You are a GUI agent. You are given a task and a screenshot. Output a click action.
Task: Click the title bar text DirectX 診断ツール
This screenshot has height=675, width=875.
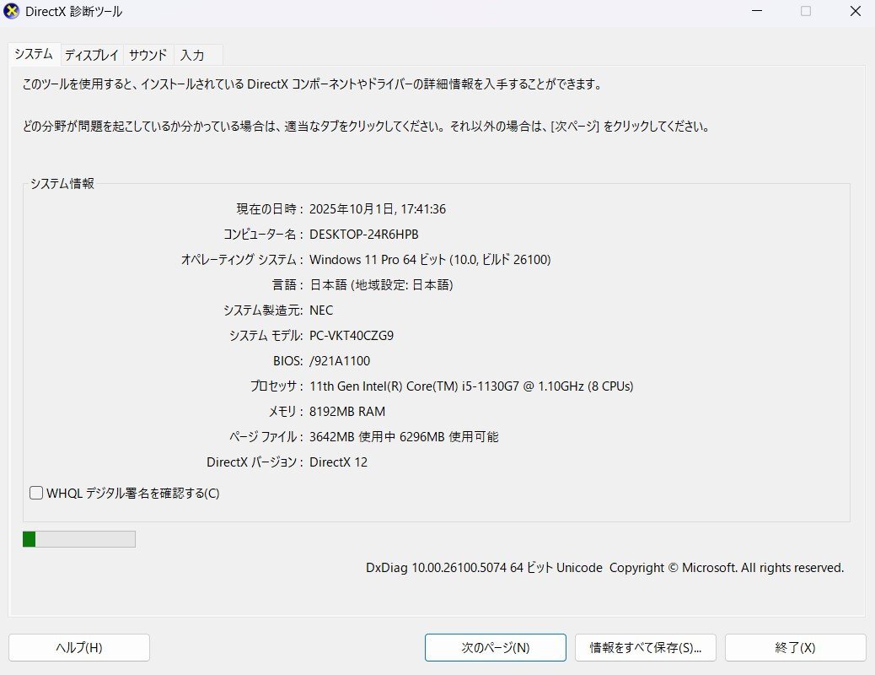pos(74,11)
